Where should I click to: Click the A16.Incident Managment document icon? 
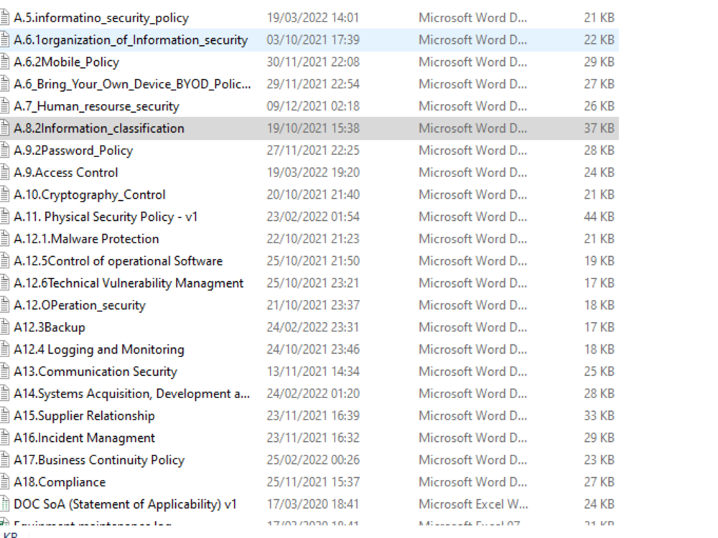coord(4,438)
